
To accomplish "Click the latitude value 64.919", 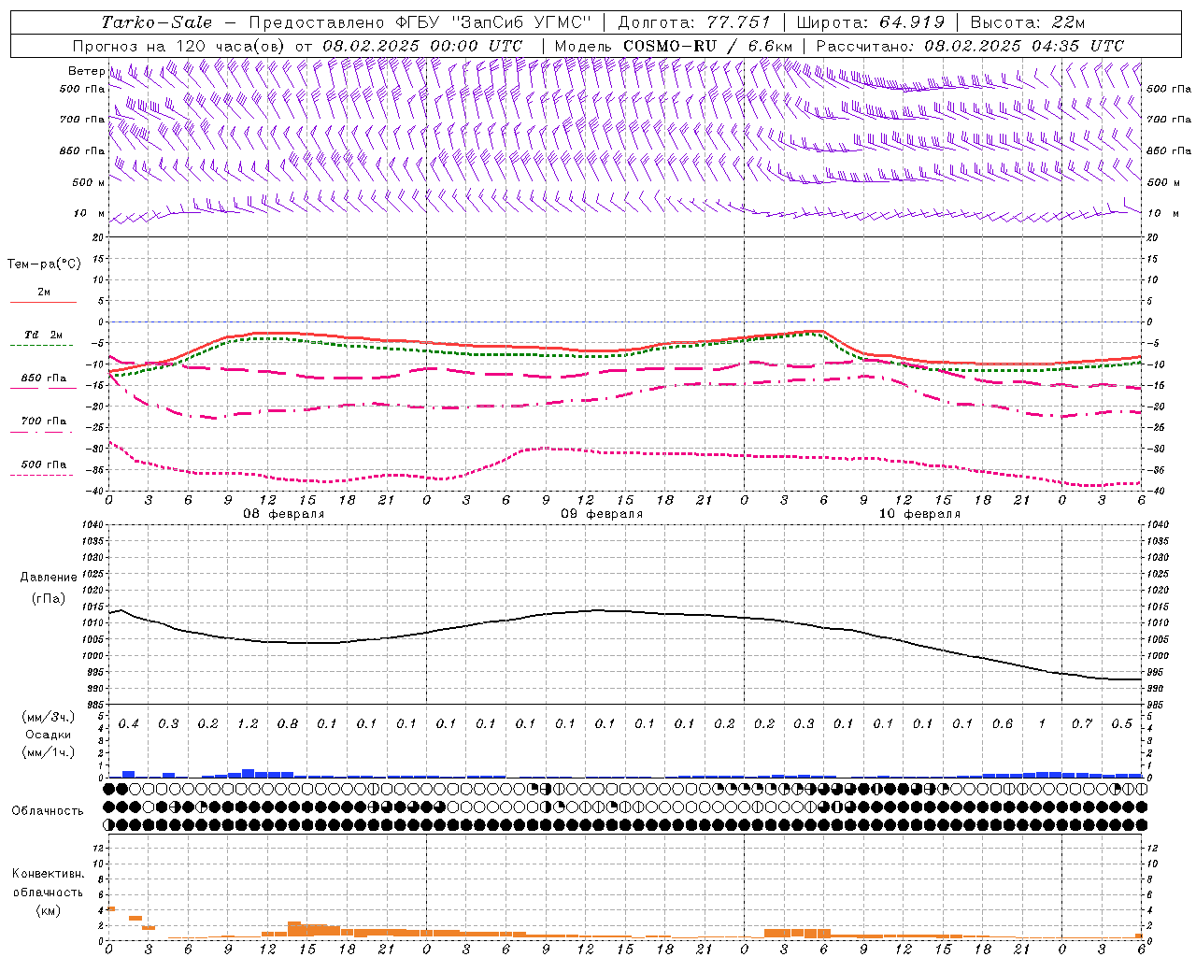I will click(x=912, y=22).
